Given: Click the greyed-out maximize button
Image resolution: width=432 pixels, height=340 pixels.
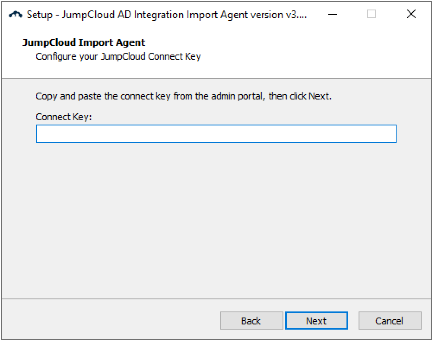Looking at the screenshot, I should 372,14.
